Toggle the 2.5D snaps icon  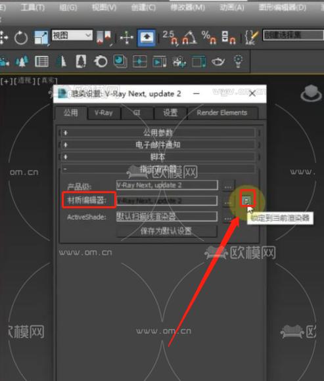[x=170, y=38]
